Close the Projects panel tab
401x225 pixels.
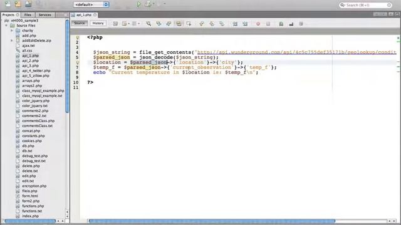(x=18, y=15)
